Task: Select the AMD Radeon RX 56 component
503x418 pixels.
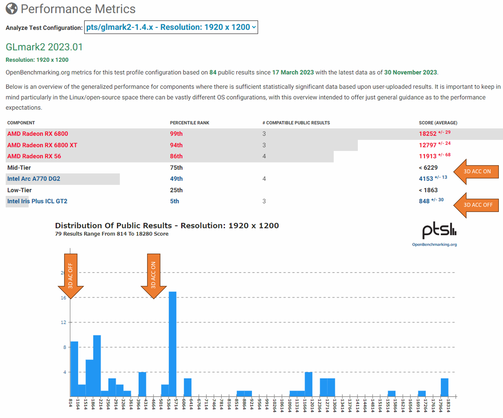Action: tap(34, 156)
